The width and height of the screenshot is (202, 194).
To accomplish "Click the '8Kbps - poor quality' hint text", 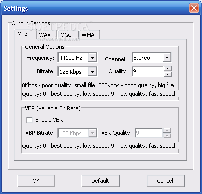I will (98, 85).
